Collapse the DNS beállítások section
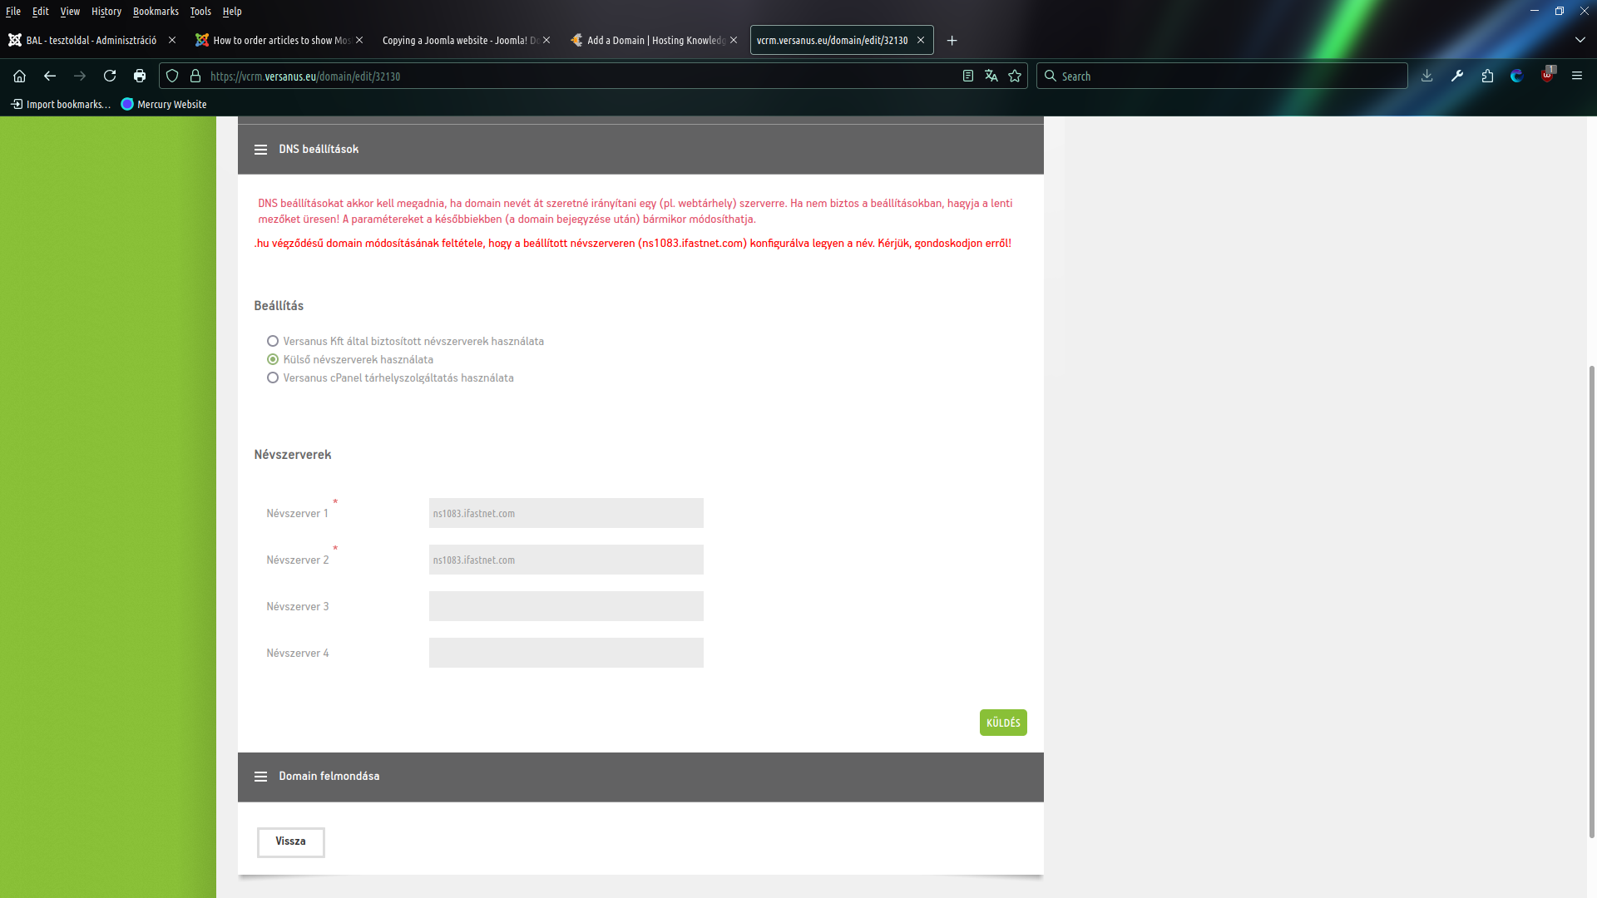1597x898 pixels. click(260, 150)
